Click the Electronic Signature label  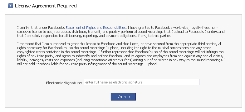(x=64, y=83)
